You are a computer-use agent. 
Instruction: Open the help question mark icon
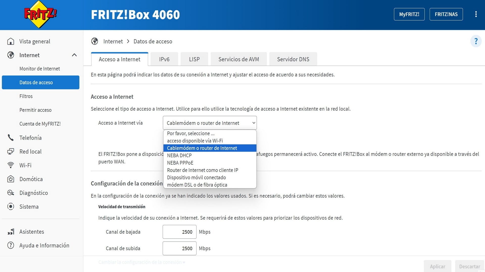click(476, 41)
